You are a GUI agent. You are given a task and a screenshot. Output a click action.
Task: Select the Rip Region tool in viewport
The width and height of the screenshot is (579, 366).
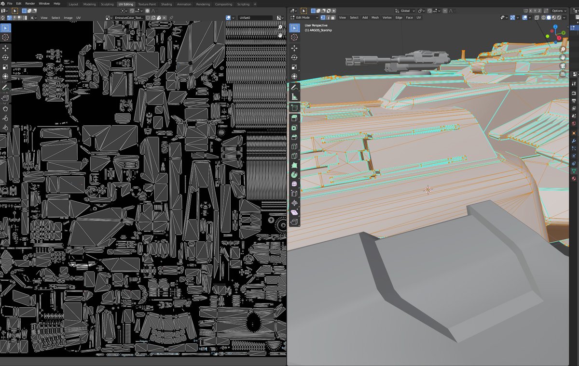pyautogui.click(x=294, y=222)
